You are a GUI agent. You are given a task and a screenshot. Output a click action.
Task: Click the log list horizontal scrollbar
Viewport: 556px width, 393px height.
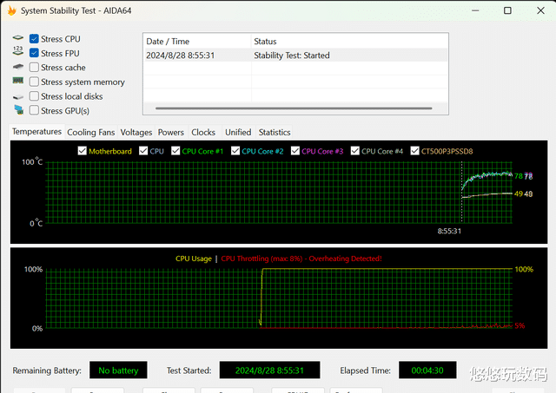(294, 108)
